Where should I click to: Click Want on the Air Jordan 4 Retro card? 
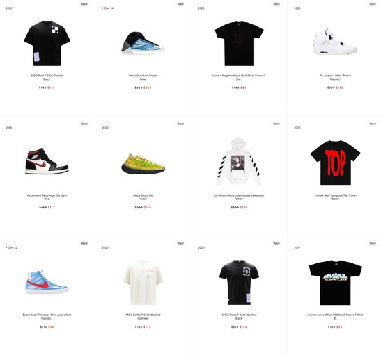373,4
